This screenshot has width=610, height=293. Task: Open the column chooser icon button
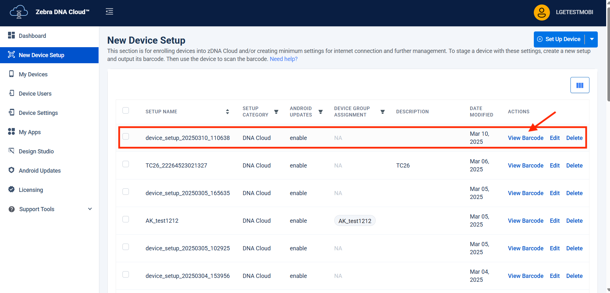point(579,85)
